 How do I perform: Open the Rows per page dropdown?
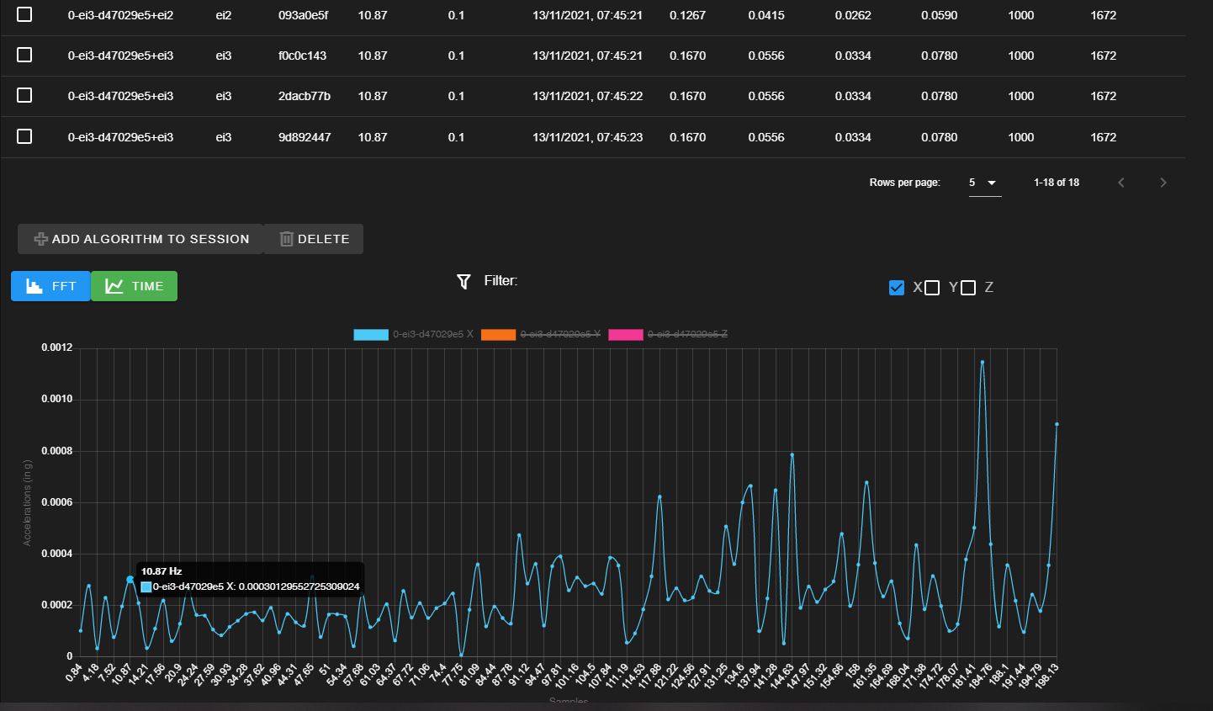985,183
